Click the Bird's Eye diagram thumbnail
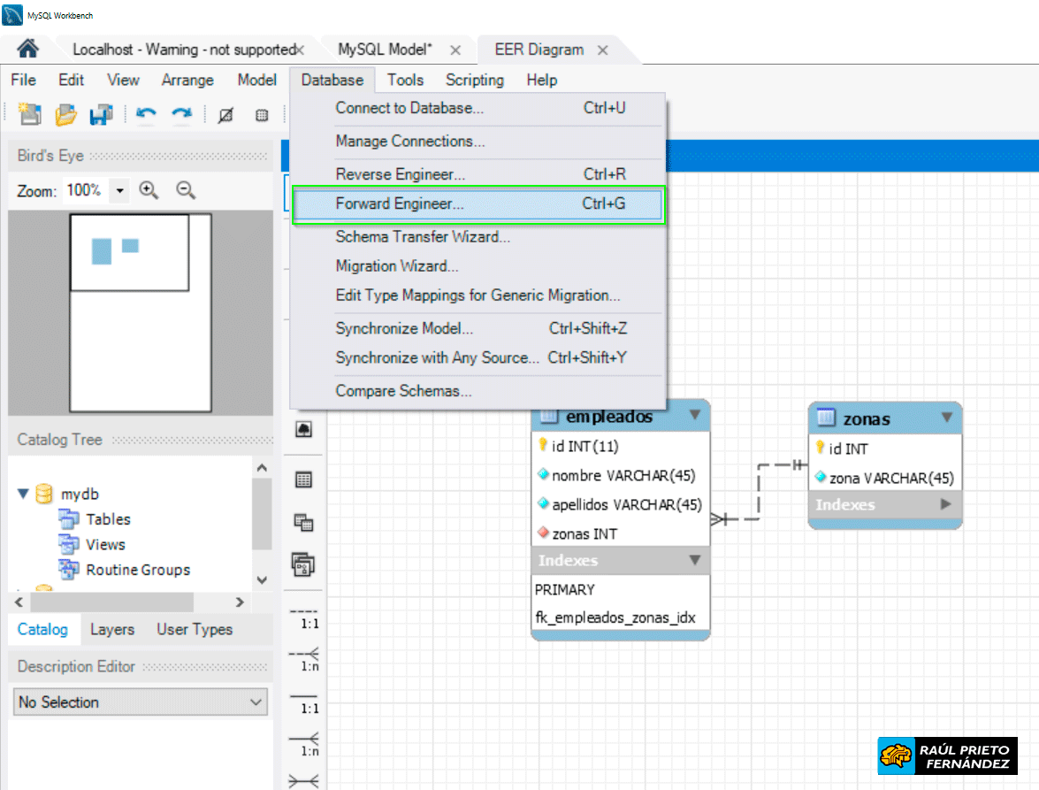Screen dimensions: 1039x790 pos(140,312)
